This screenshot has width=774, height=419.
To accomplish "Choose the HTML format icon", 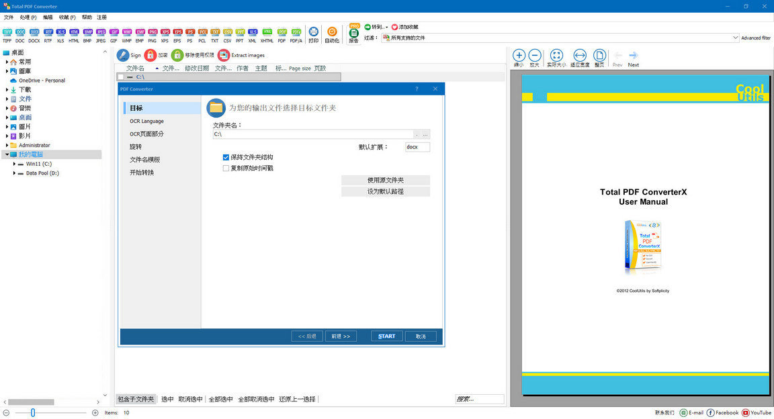I will tap(74, 34).
